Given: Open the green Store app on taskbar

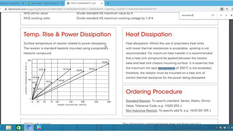Looking at the screenshot, I should [x=19, y=128].
